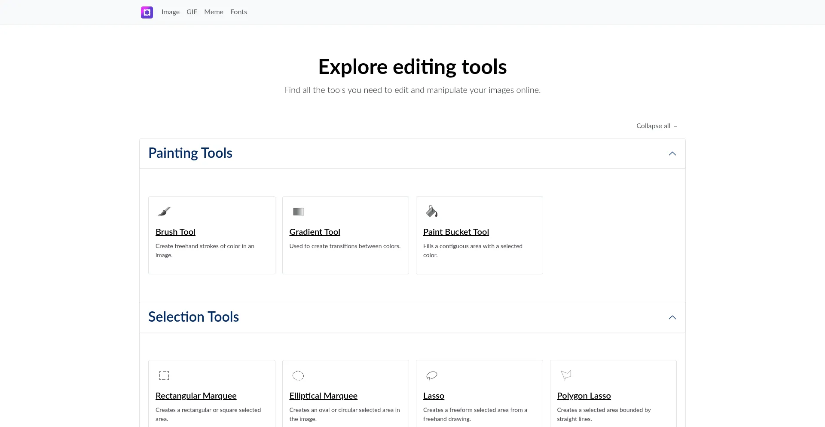Open the Rectangular Marquee link

pyautogui.click(x=196, y=396)
